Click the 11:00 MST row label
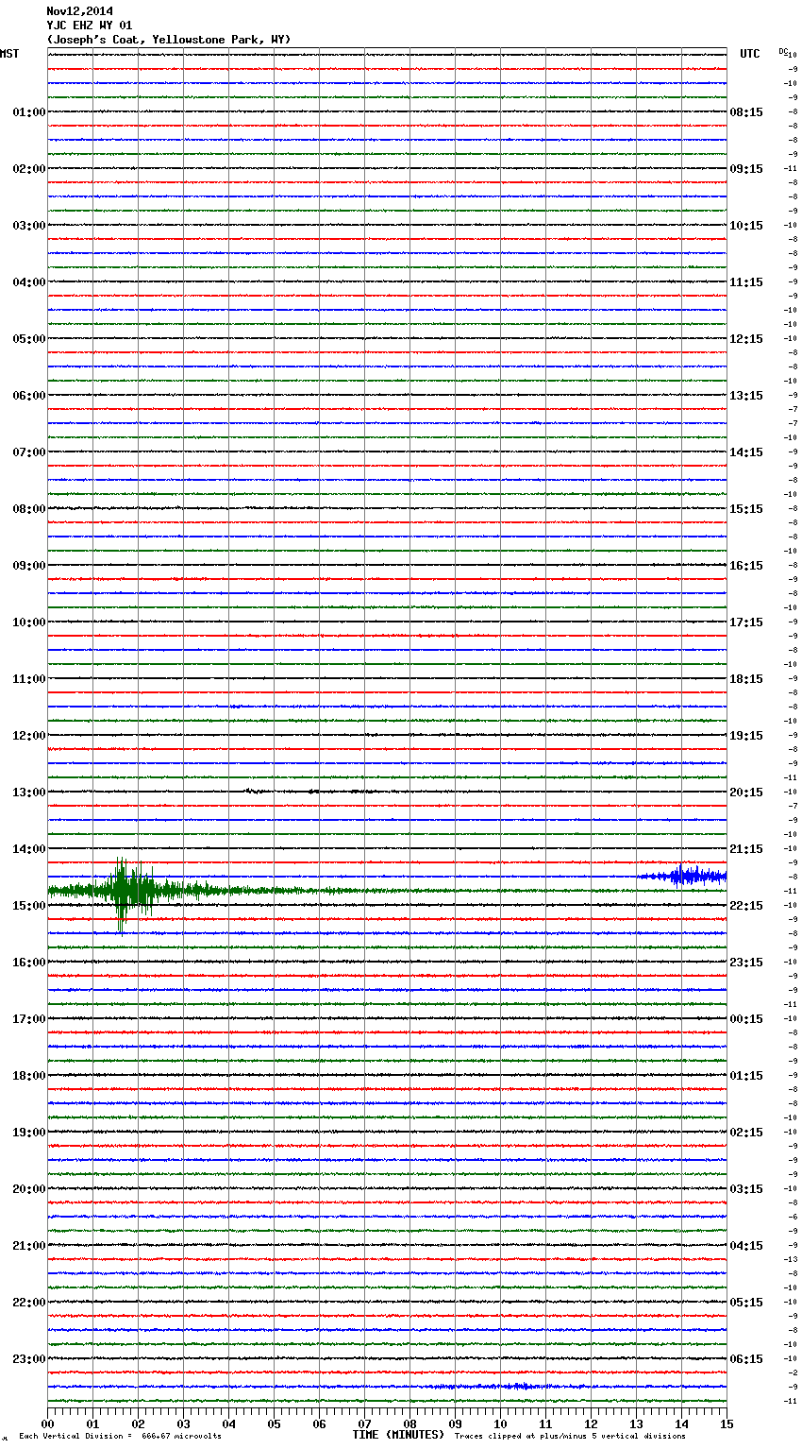The width and height of the screenshot is (802, 1449). tap(28, 679)
